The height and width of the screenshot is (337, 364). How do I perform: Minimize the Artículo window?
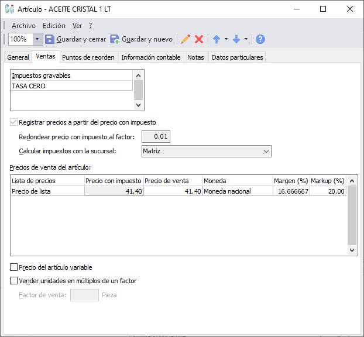click(297, 9)
